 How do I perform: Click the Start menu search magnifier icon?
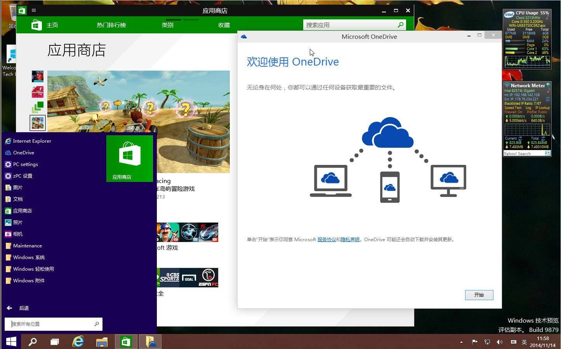coord(97,324)
